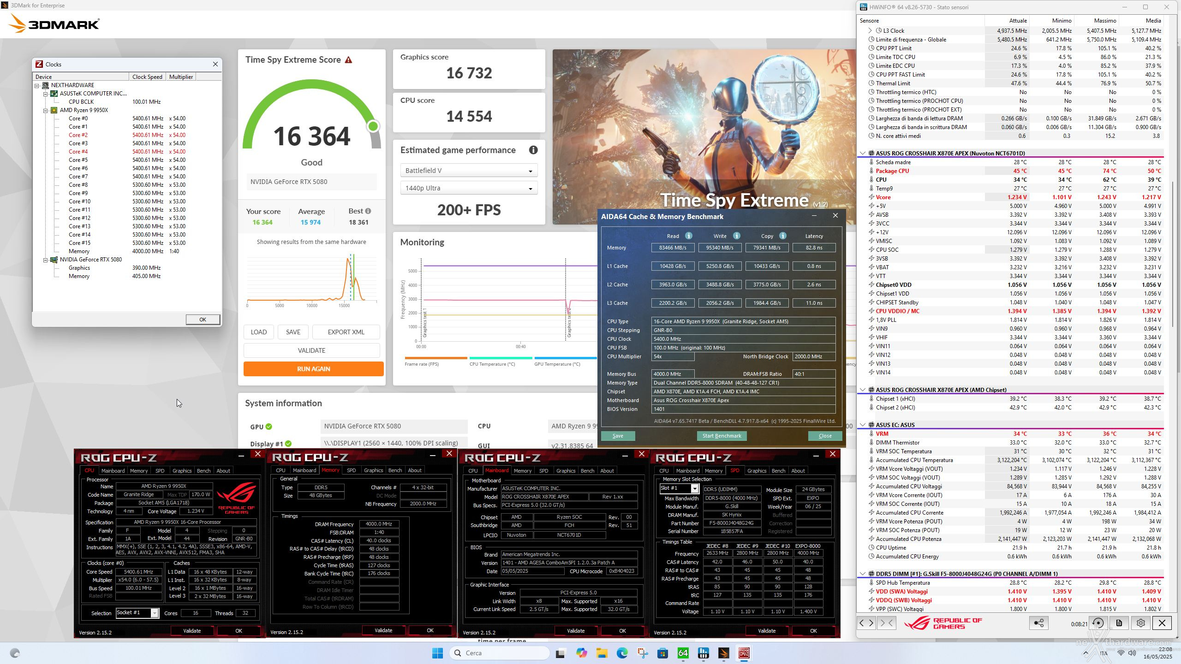Click Save in AIDA64 benchmark window
The width and height of the screenshot is (1181, 664).
(x=618, y=436)
